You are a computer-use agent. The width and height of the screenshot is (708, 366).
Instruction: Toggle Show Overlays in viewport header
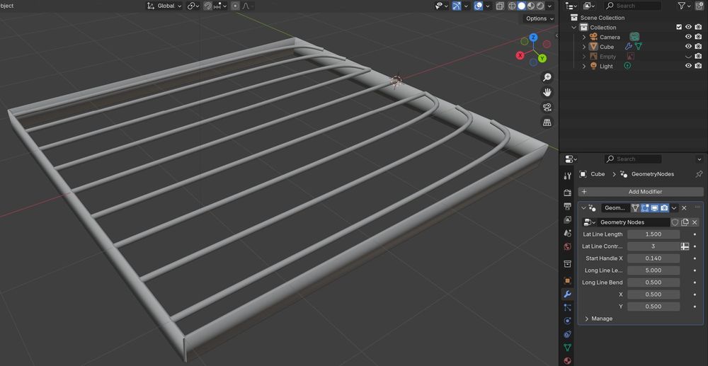tap(478, 6)
